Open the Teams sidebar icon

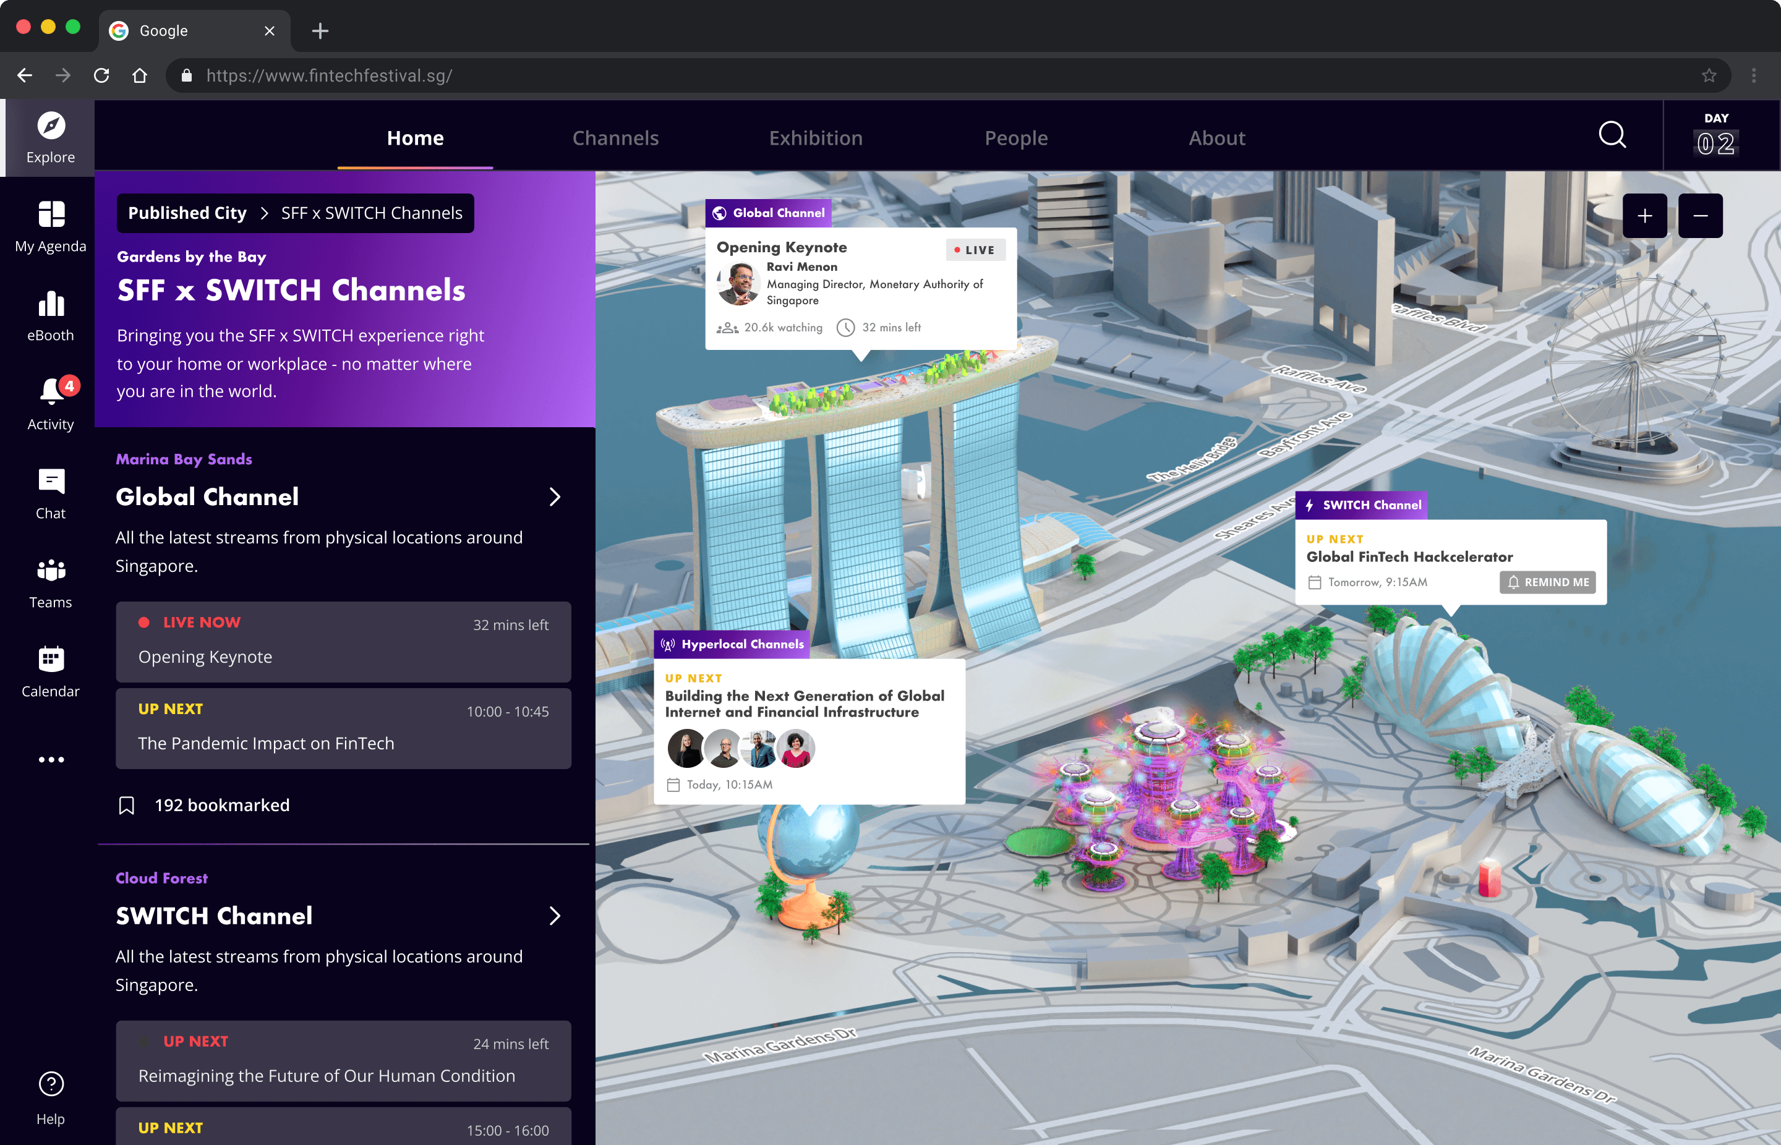51,570
